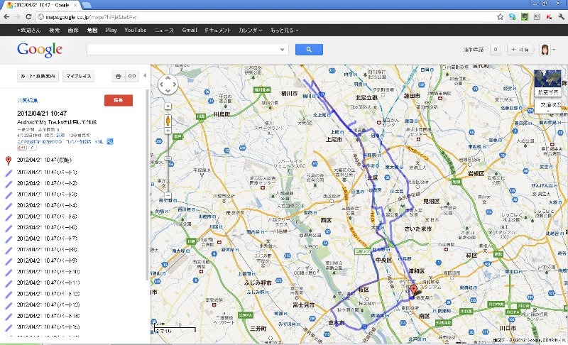This screenshot has height=345, width=568.
Task: Open the user profile avatar
Action: click(545, 50)
